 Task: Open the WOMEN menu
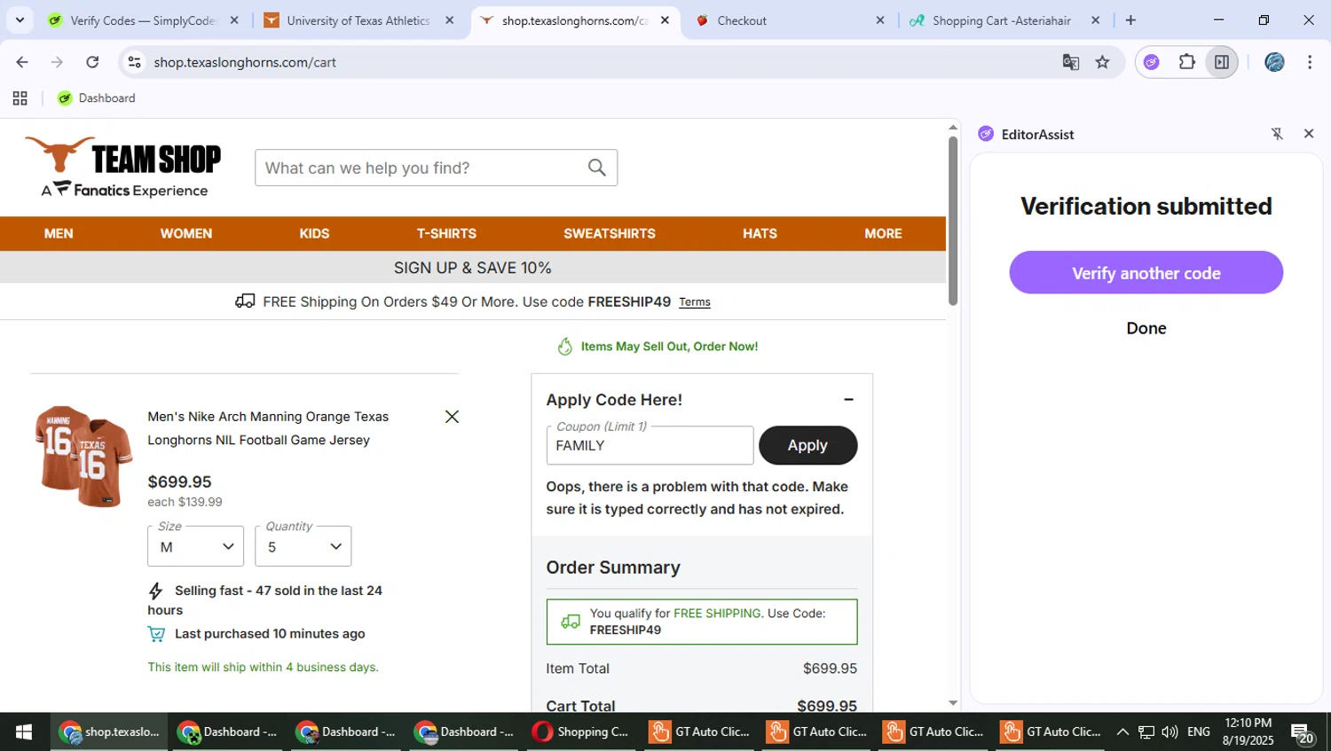[x=186, y=234]
